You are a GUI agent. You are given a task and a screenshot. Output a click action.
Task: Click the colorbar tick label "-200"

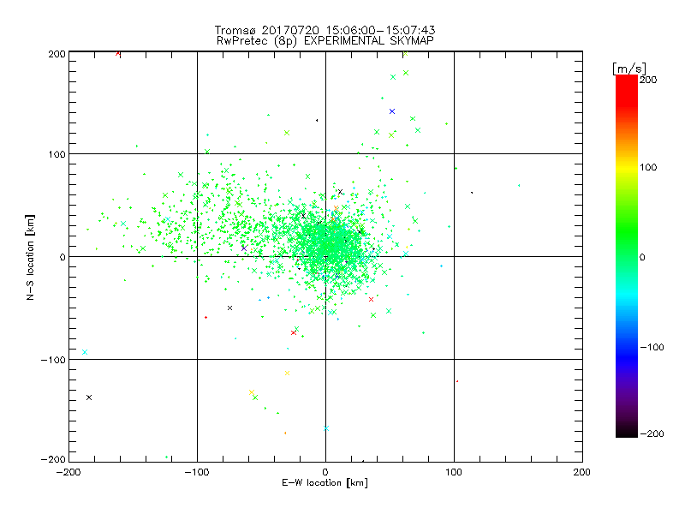652,433
